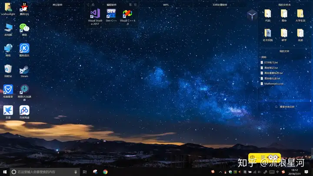Open Mathematica.txt file in list

tap(273, 83)
